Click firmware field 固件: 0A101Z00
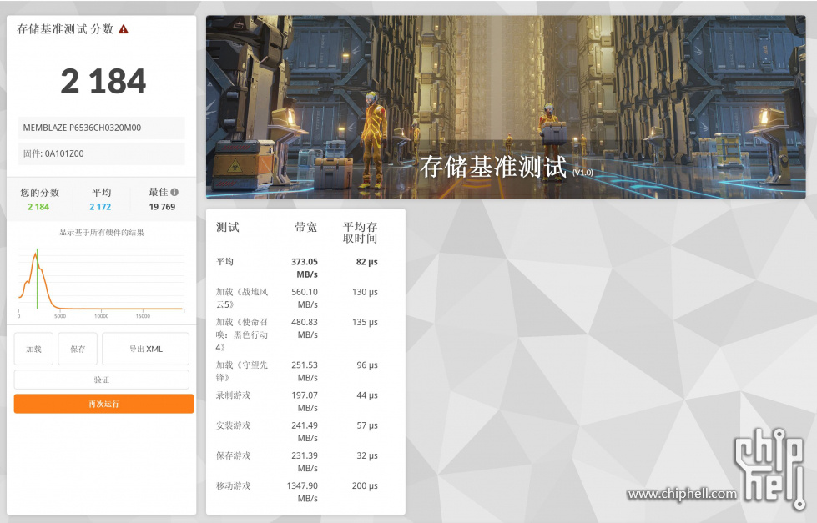 (x=102, y=153)
